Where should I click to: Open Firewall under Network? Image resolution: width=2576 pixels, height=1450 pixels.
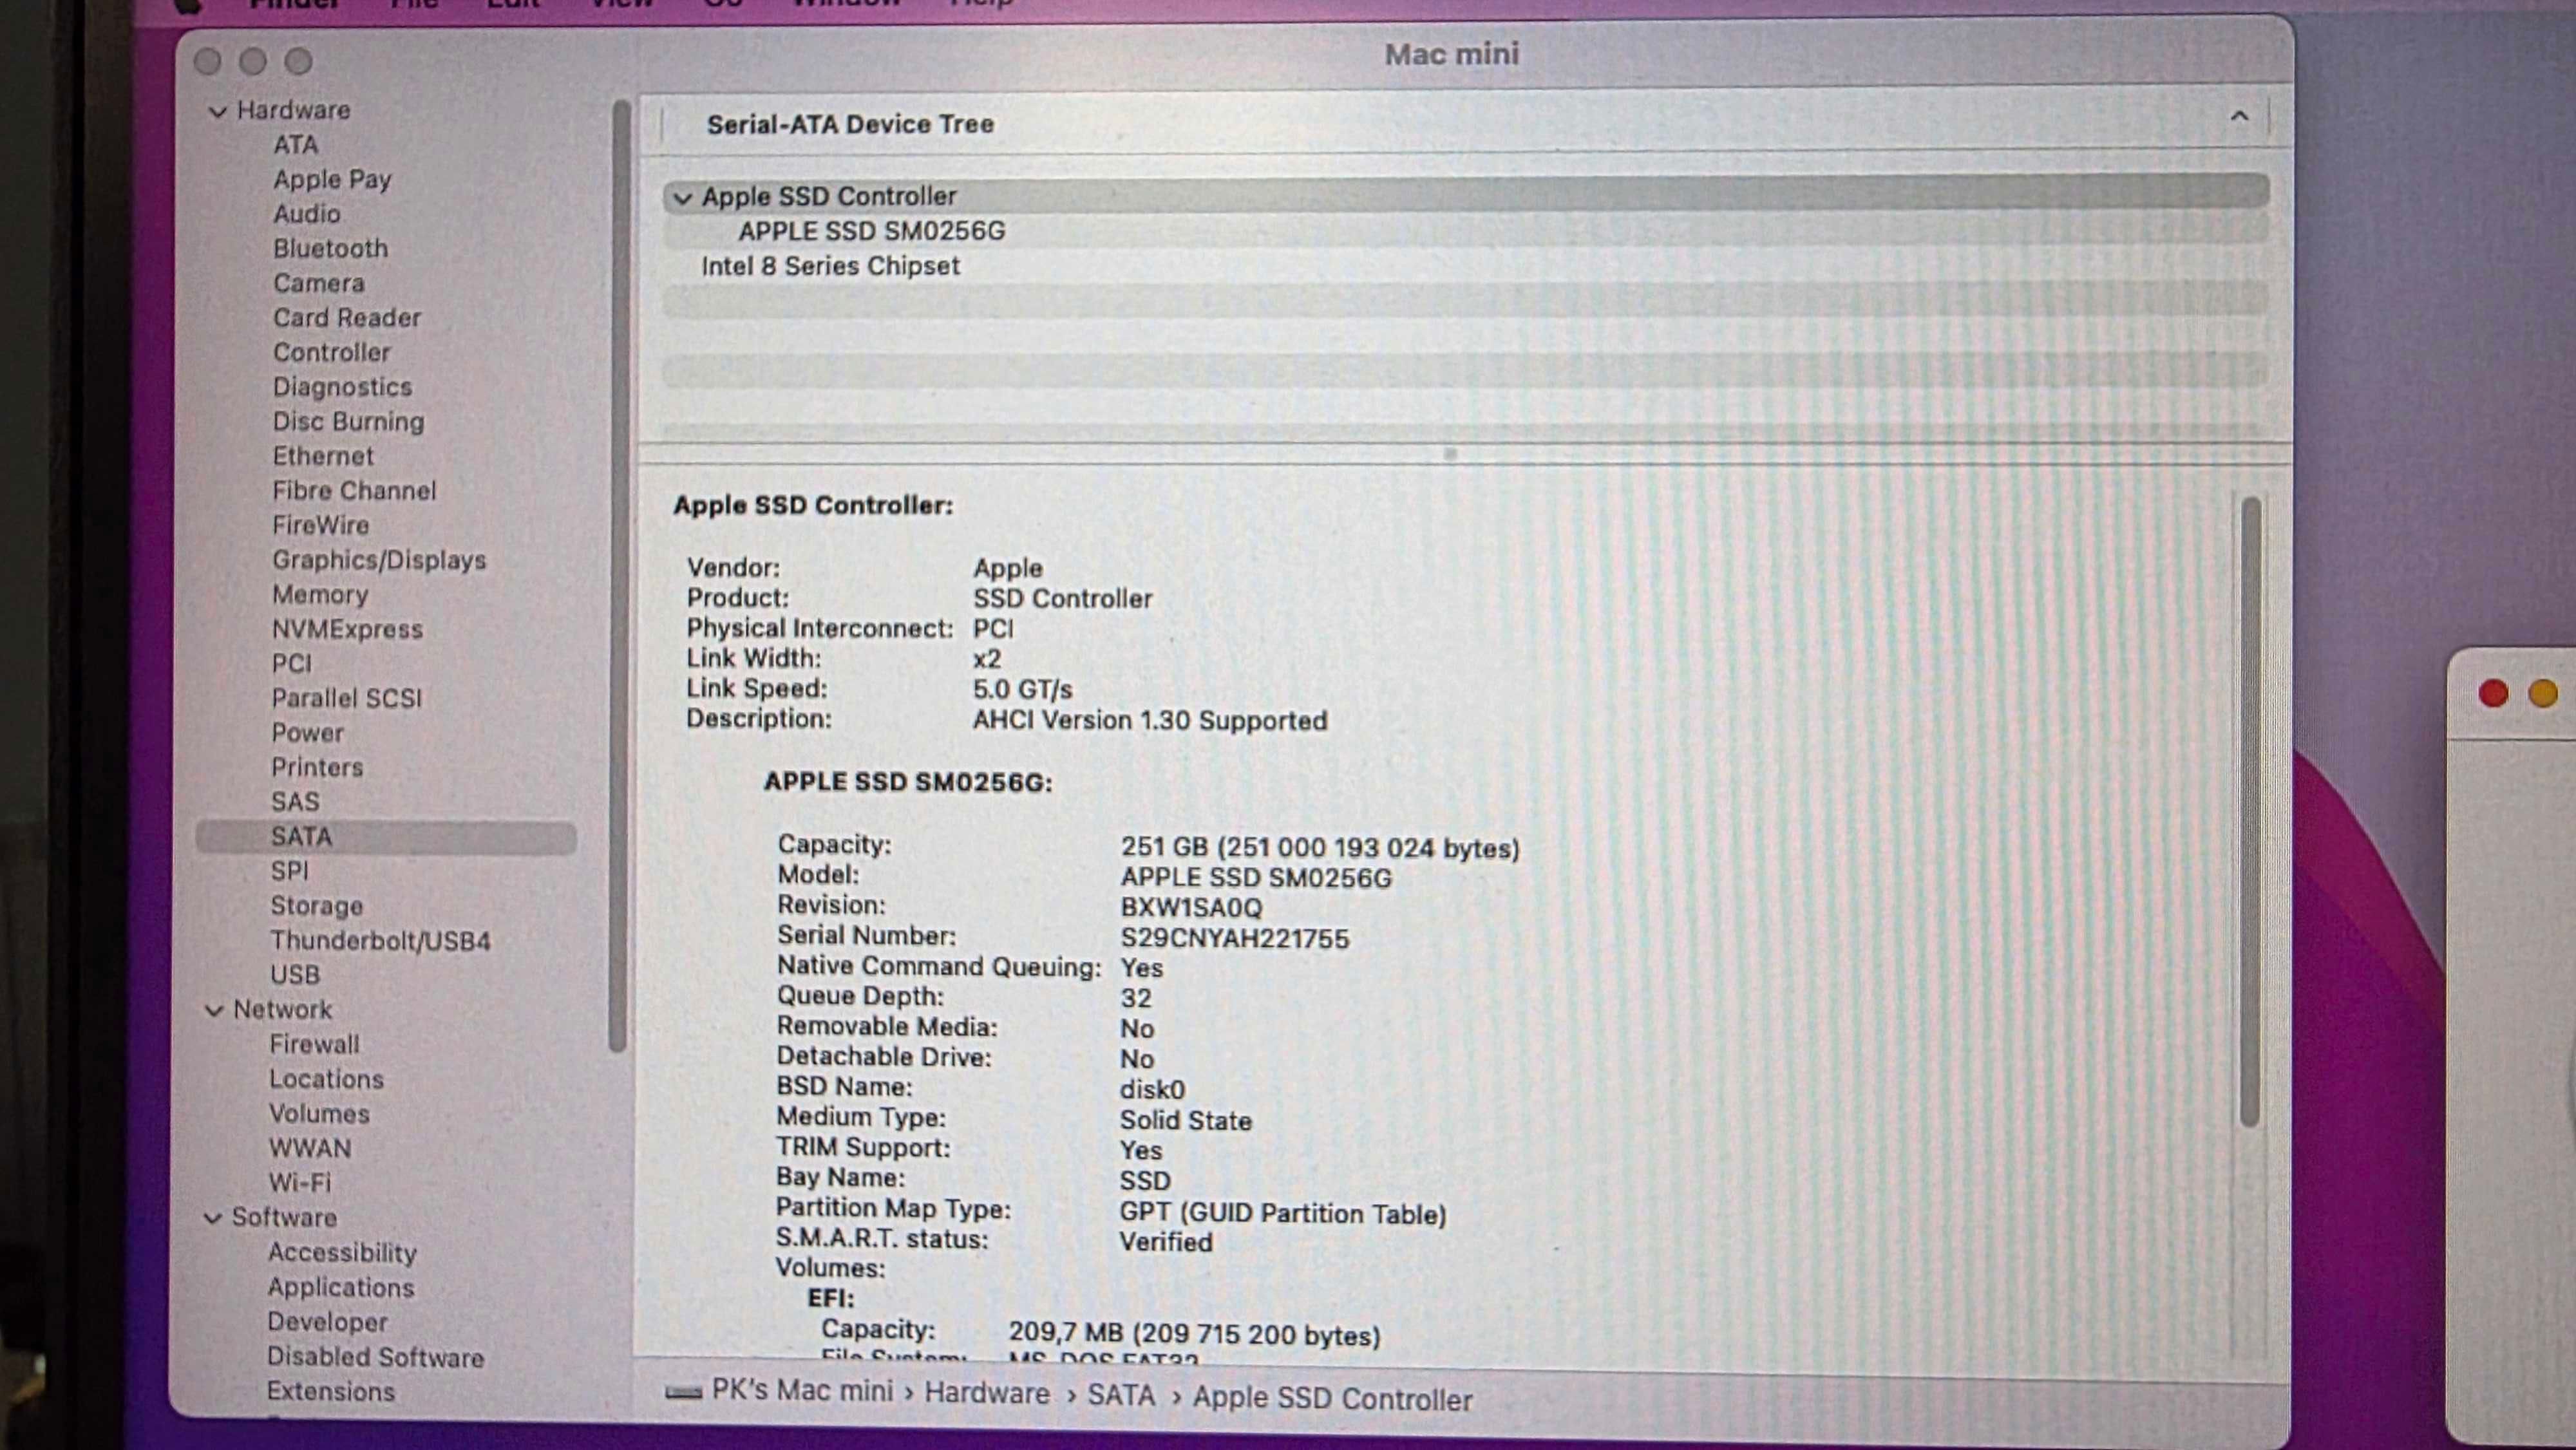pos(314,1045)
